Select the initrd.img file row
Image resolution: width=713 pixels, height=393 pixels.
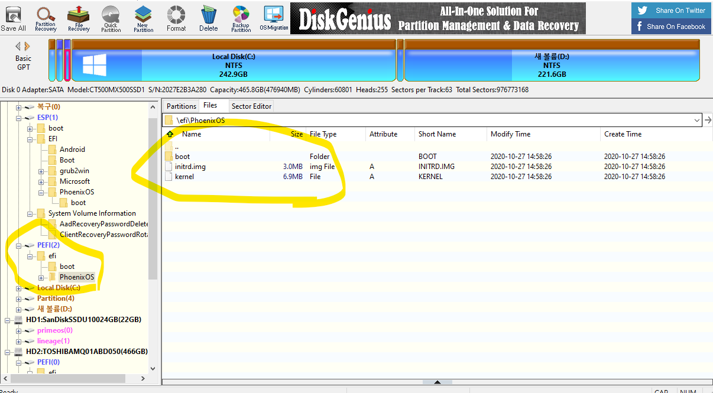pyautogui.click(x=437, y=167)
